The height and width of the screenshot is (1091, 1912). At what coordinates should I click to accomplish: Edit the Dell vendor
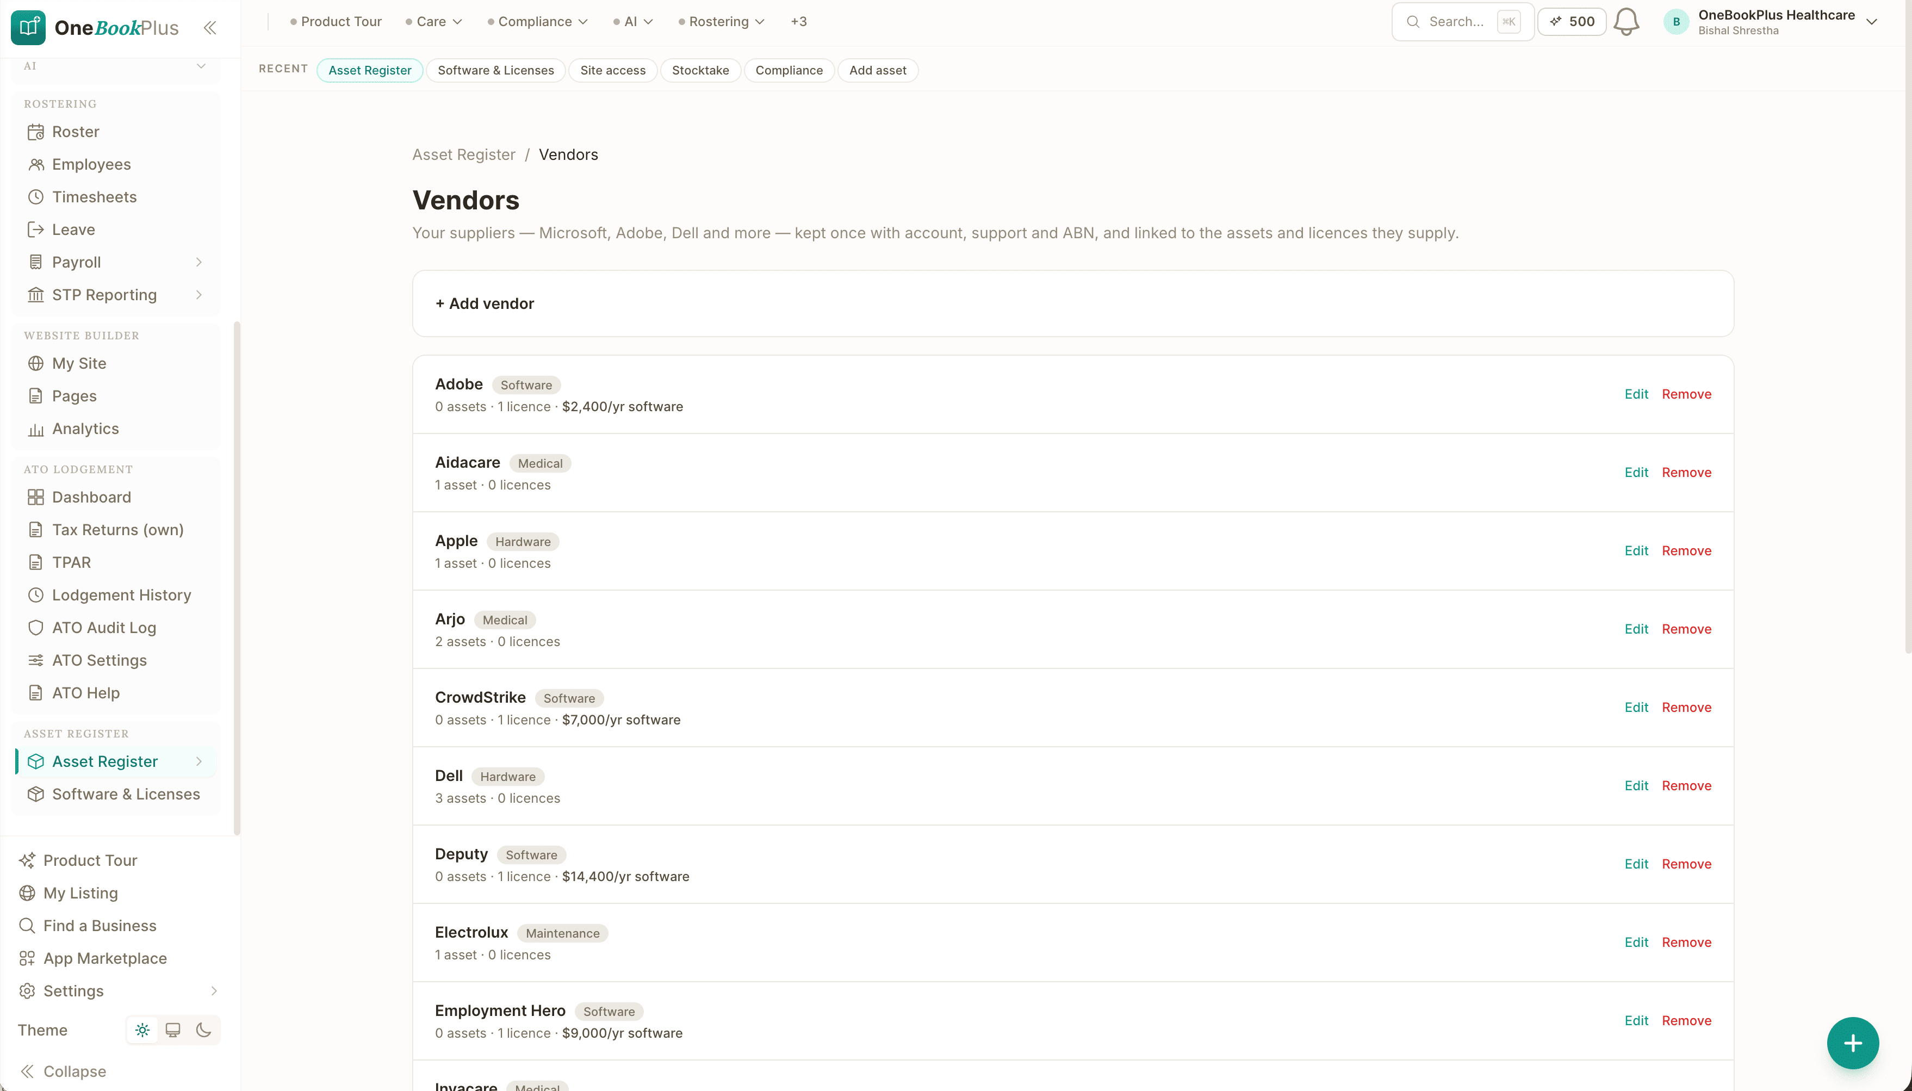click(1636, 785)
